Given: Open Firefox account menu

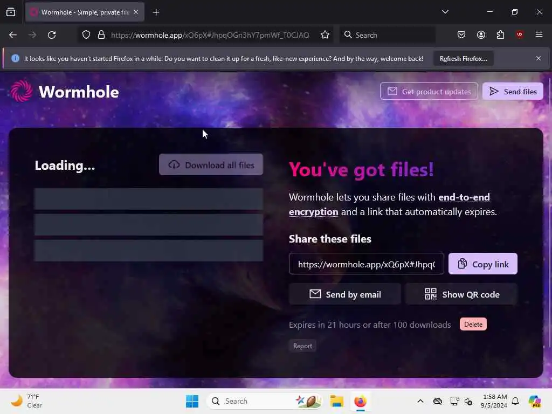Looking at the screenshot, I should click(x=481, y=35).
